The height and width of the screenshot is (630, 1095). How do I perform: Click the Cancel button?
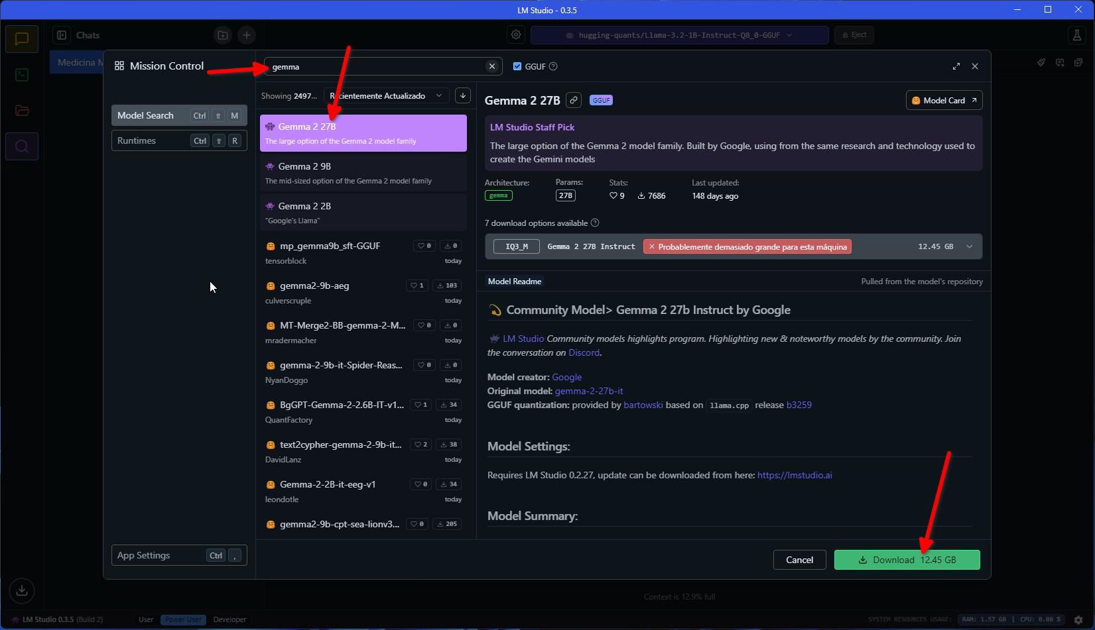[x=799, y=560]
